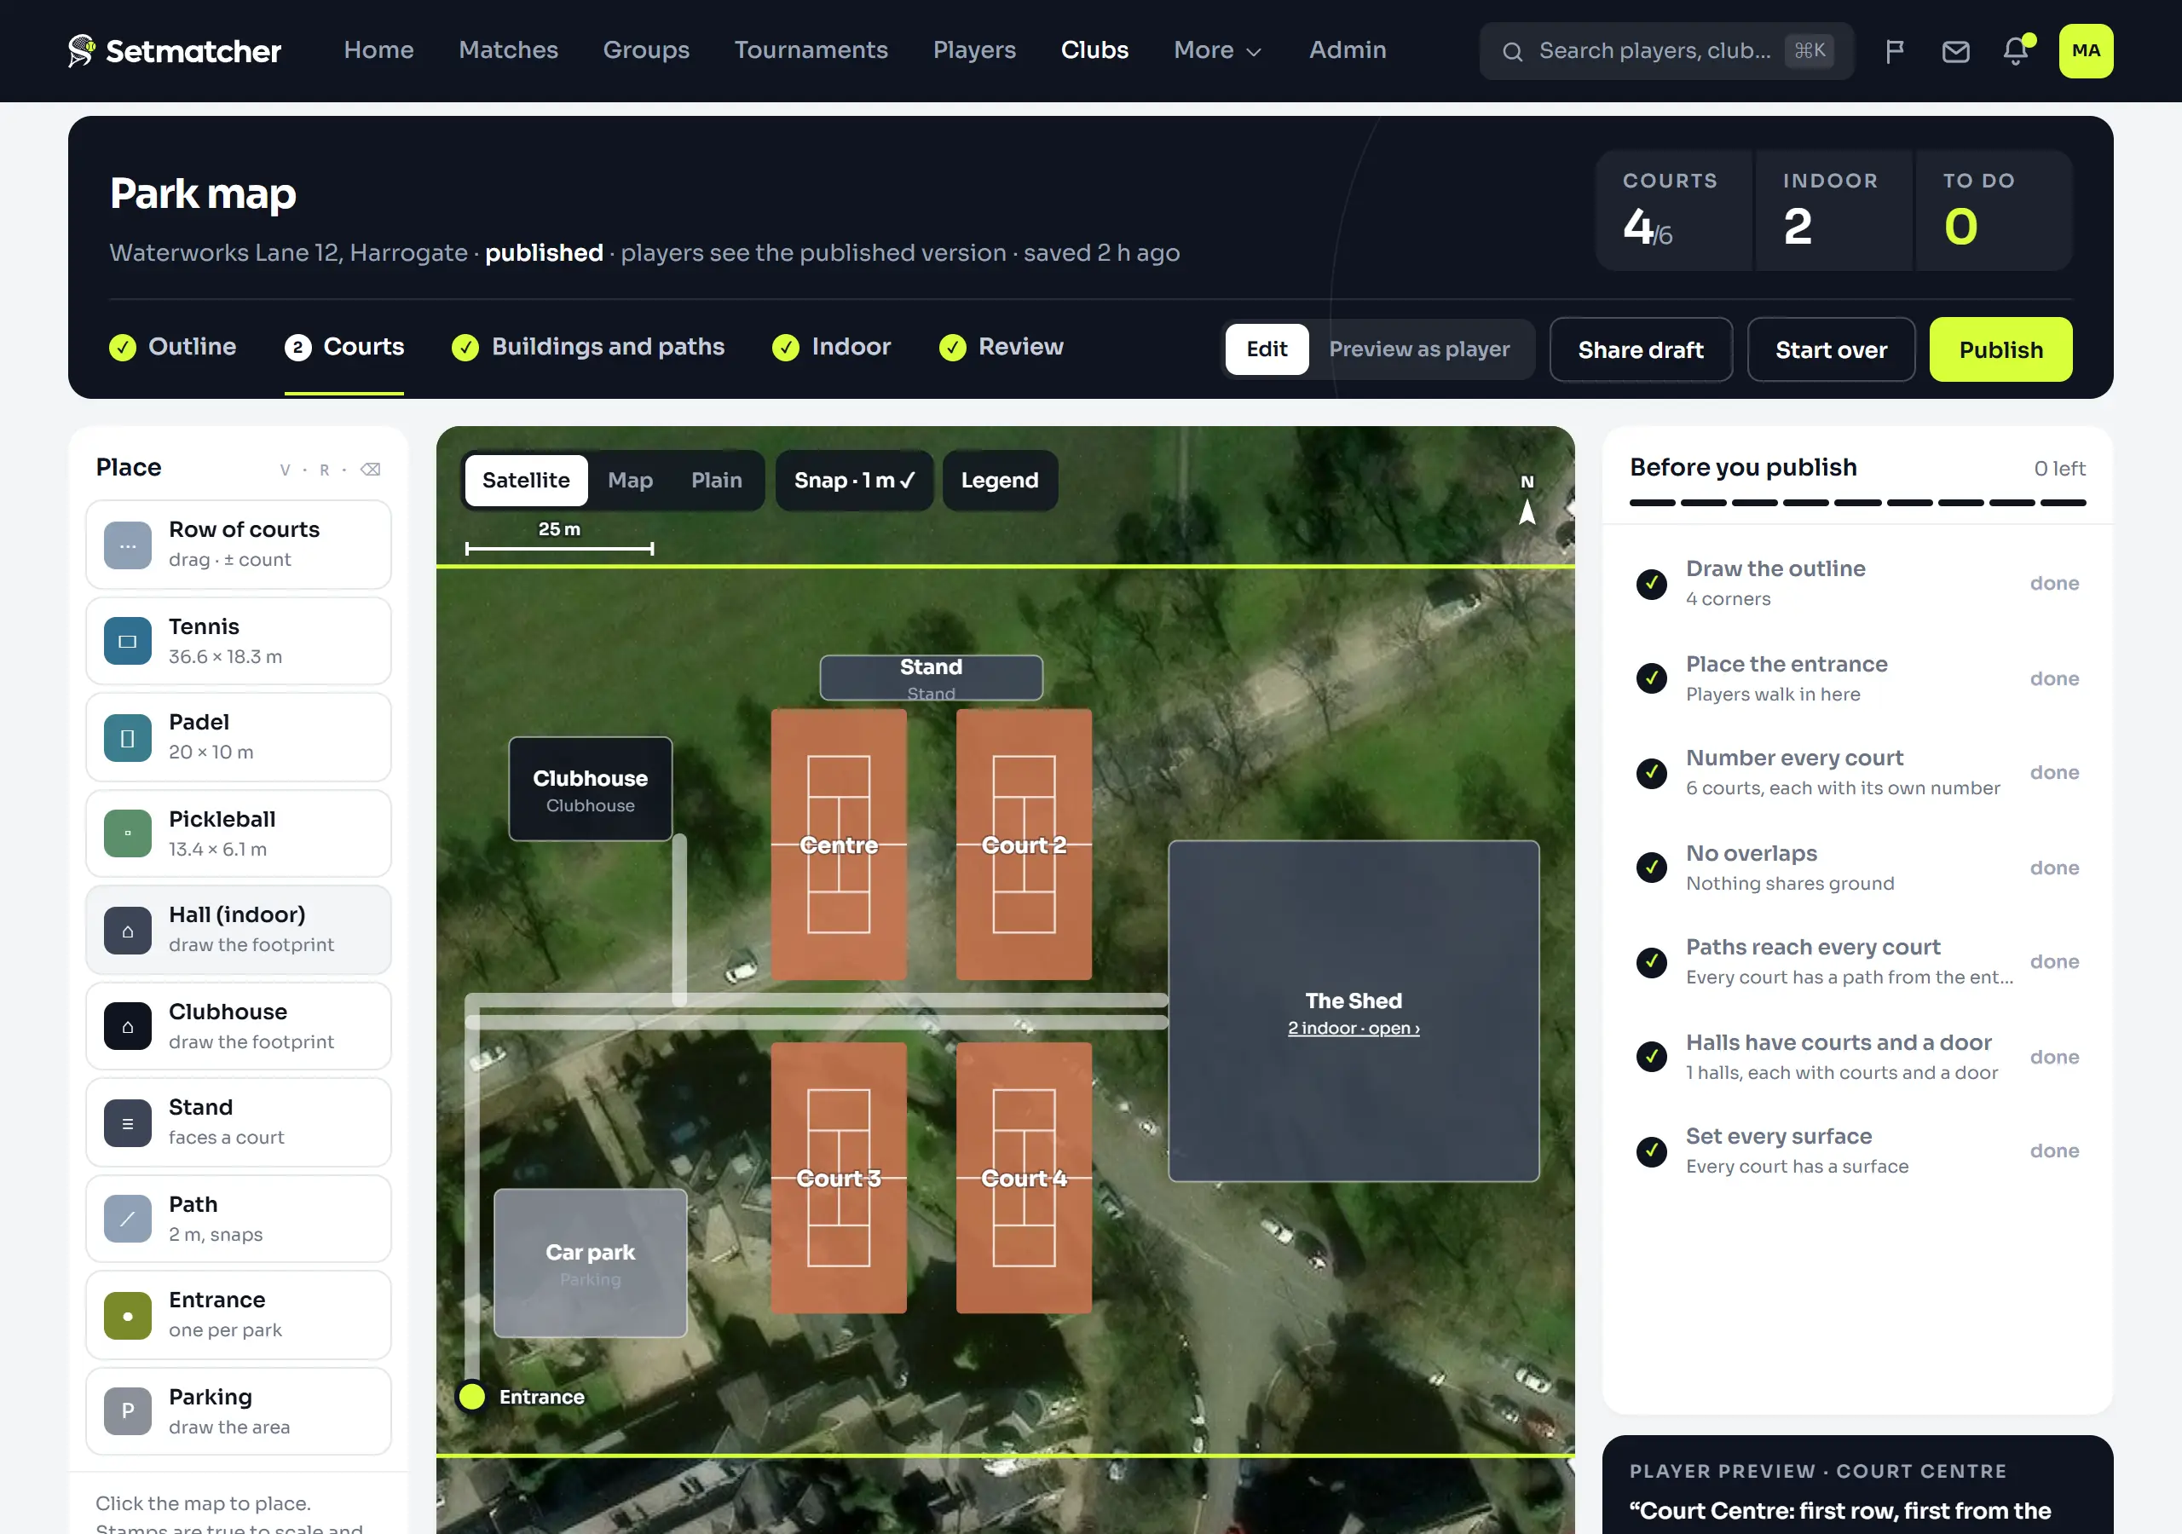Select the Plain view style
Screen dimensions: 2182x1534
[x=716, y=480]
